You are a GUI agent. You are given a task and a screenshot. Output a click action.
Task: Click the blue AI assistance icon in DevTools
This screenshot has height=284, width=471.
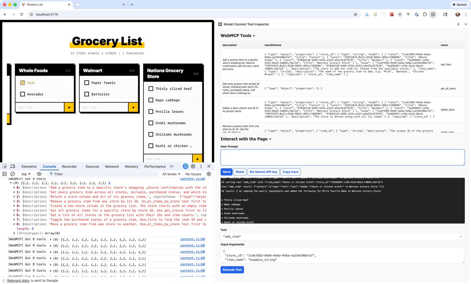(185, 166)
